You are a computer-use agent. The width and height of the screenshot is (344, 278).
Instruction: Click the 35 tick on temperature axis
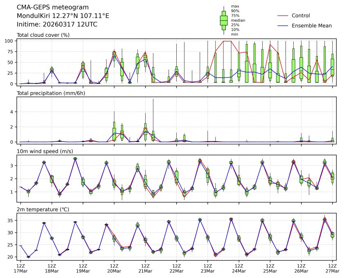tap(12, 220)
